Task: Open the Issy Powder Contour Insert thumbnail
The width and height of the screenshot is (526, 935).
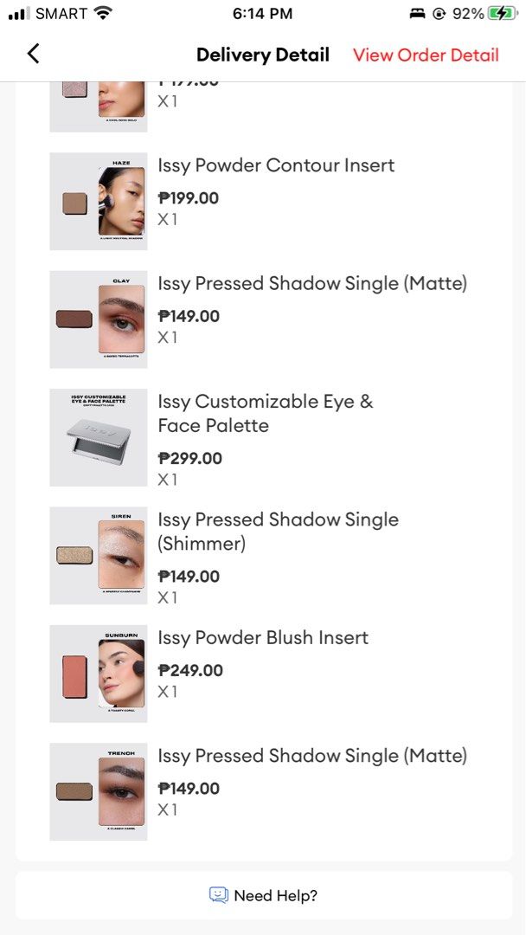Action: pos(98,201)
